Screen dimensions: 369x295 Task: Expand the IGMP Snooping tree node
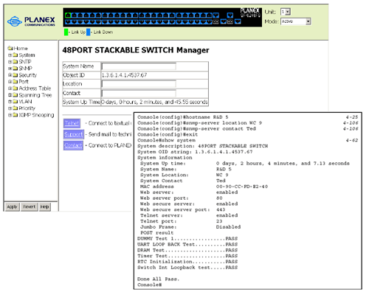(x=10, y=115)
